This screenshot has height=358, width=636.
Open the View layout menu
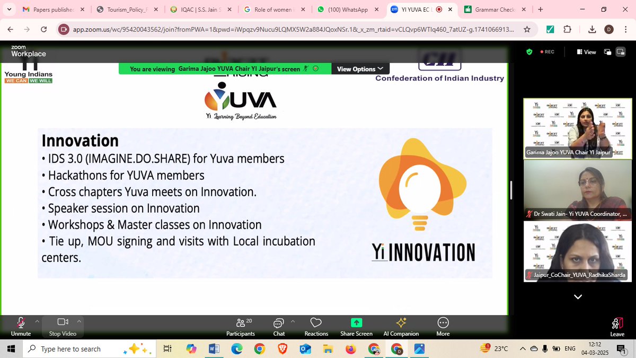pyautogui.click(x=587, y=52)
